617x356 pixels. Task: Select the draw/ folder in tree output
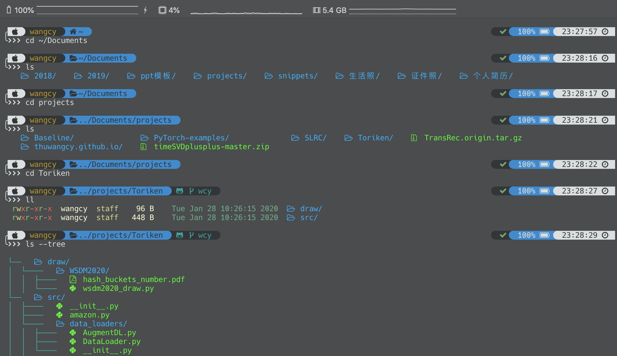tap(58, 262)
